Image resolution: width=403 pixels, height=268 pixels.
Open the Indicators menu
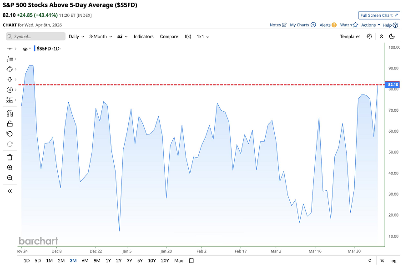point(143,36)
